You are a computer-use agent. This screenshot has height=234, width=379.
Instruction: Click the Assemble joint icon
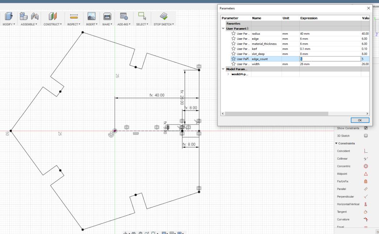point(35,16)
